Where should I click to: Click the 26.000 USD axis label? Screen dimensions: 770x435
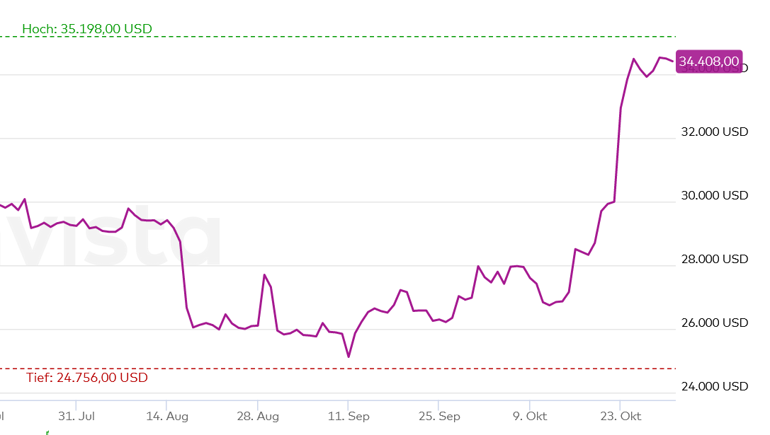[x=714, y=323]
